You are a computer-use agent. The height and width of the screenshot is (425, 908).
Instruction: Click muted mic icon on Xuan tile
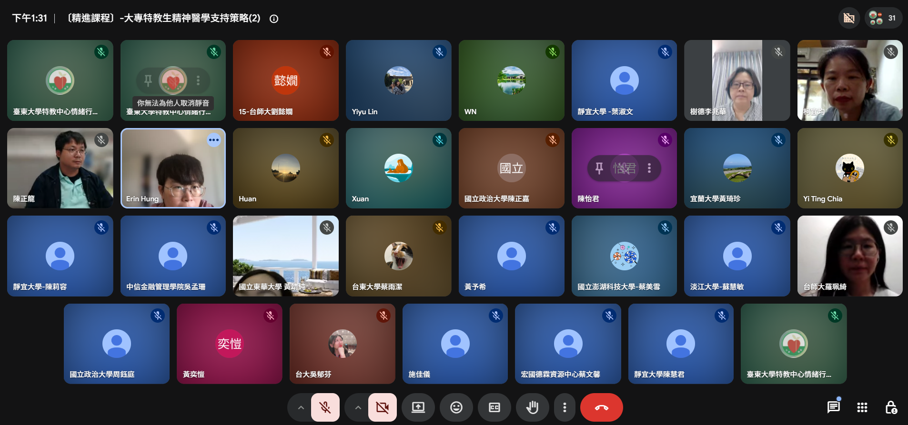440,140
